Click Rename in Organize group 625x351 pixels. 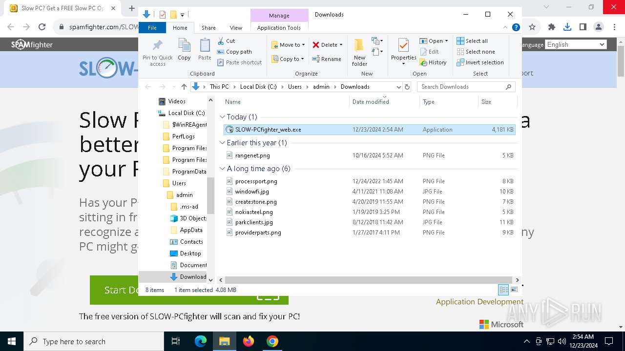(x=327, y=59)
